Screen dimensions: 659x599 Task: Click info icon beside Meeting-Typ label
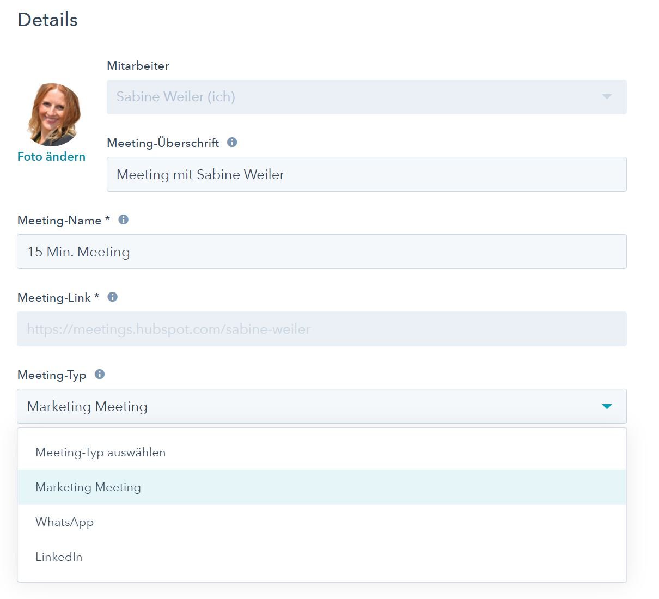100,374
